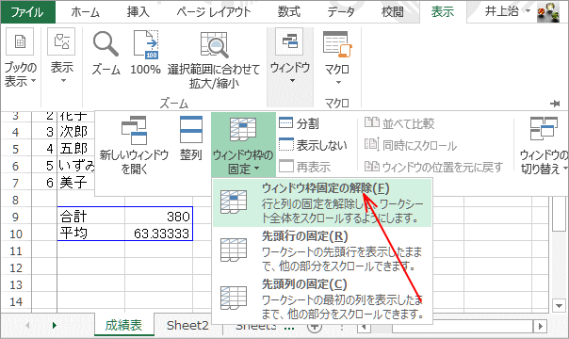Select the 表示 ribbon tab
Screen dimensions: 569x339
point(443,12)
